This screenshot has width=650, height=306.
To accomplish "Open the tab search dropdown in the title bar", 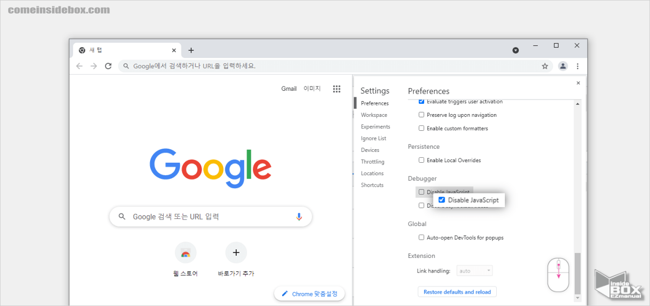I will click(x=516, y=50).
